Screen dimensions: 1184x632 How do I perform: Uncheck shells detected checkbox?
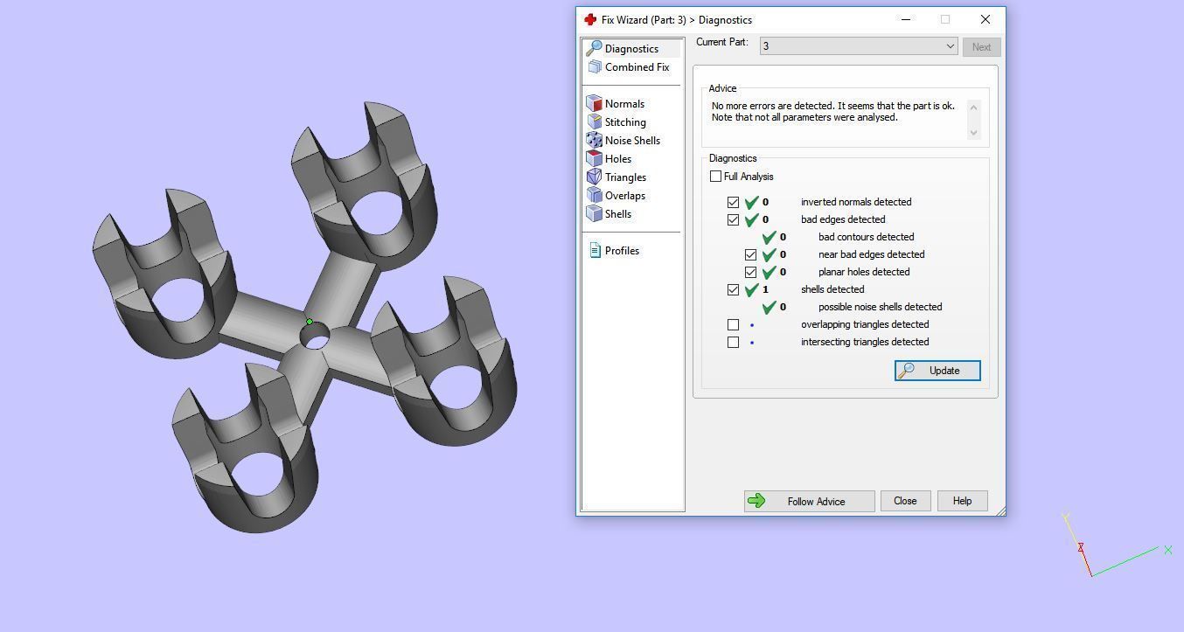point(733,289)
